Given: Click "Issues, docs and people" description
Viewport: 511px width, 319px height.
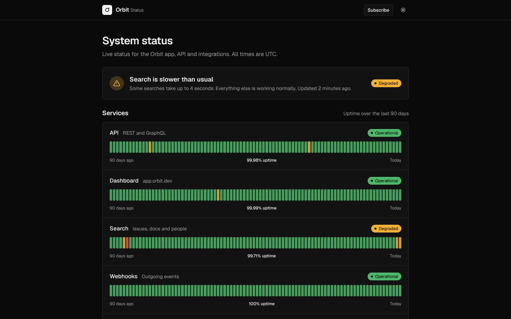Looking at the screenshot, I should click(x=160, y=229).
